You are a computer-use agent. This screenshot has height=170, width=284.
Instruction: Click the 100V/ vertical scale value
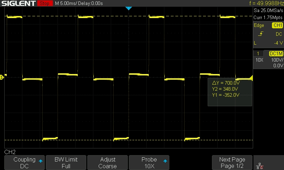pyautogui.click(x=277, y=60)
